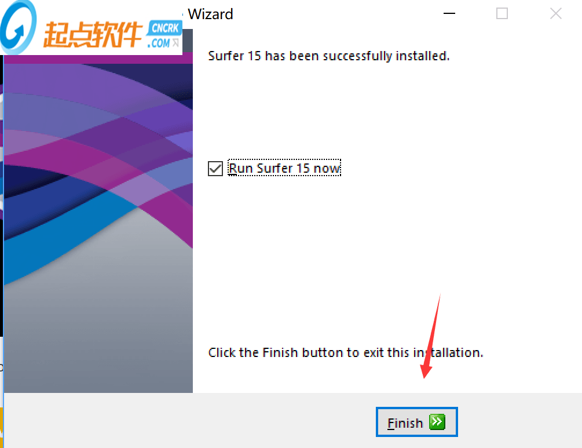Click the Finish button to exit installation

416,422
